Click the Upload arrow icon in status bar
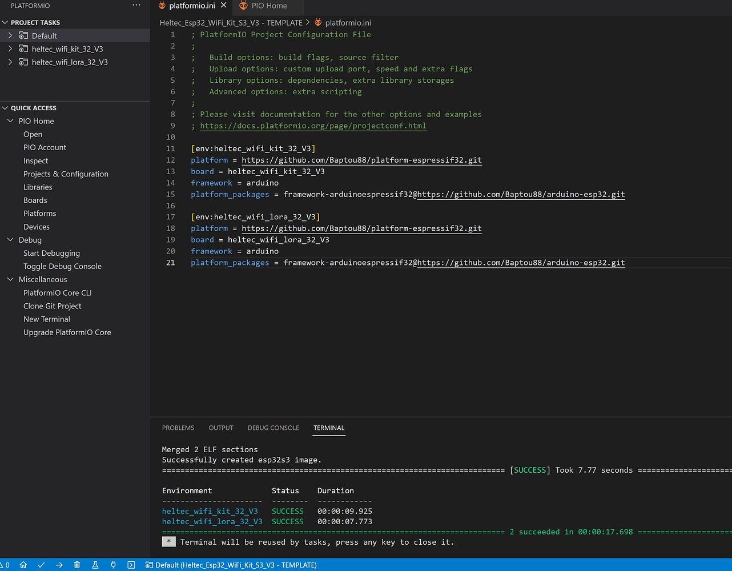This screenshot has height=571, width=732. 59,565
